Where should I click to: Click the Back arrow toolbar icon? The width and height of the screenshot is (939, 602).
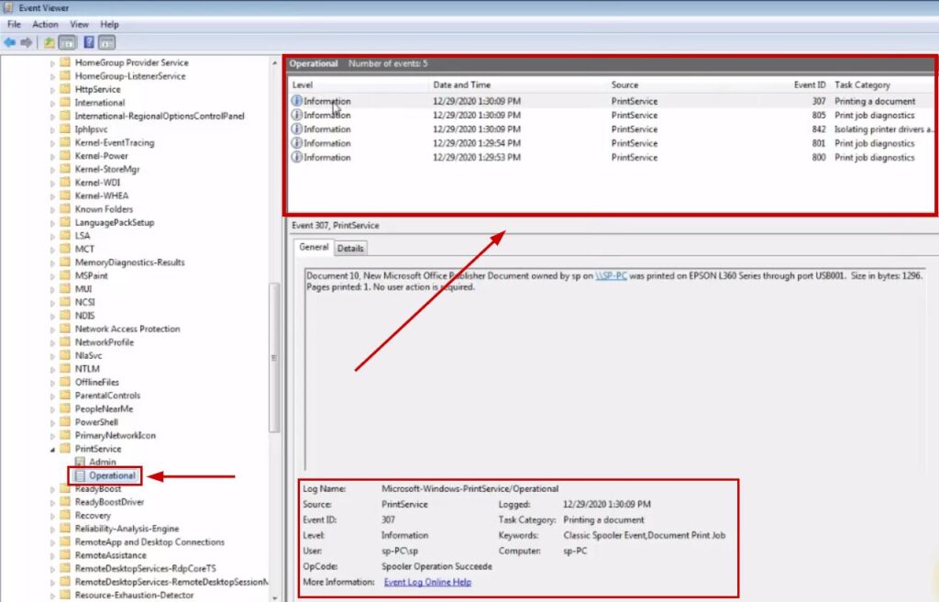coord(10,42)
